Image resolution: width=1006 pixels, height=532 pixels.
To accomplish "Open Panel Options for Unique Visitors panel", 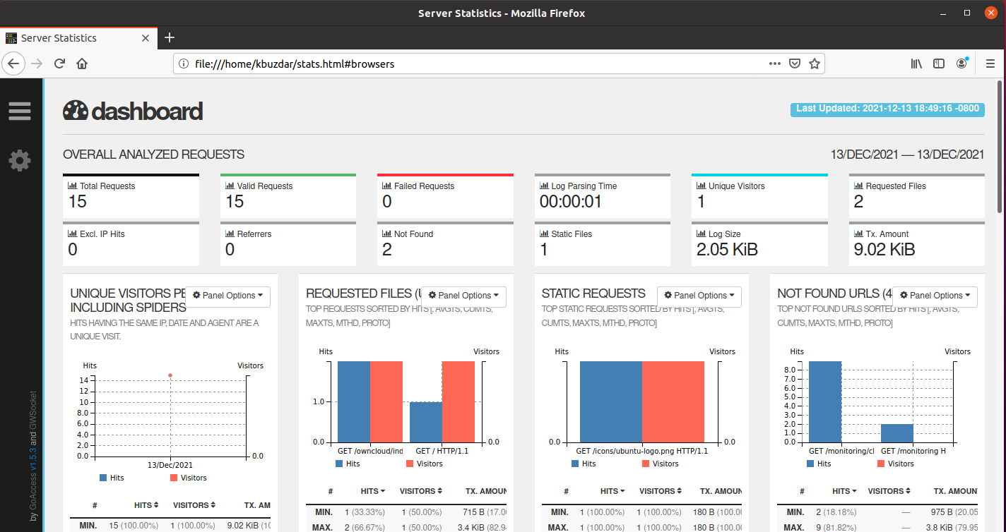I will (228, 296).
